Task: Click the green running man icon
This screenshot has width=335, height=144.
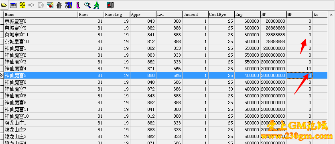Action: click(96, 5)
